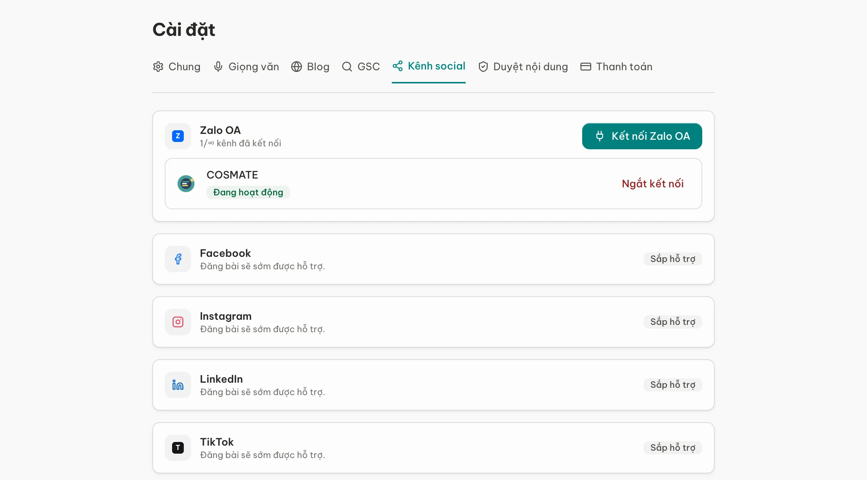Select the Kênh social tab
The height and width of the screenshot is (480, 867).
click(x=429, y=66)
